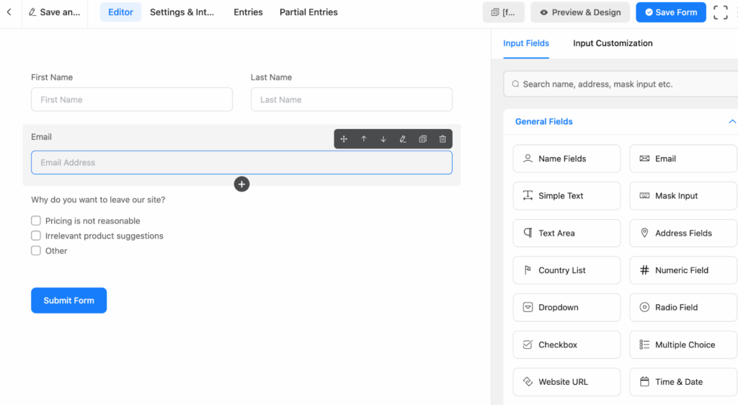Image resolution: width=738 pixels, height=405 pixels.
Task: Click the Email Address input box
Action: click(241, 162)
